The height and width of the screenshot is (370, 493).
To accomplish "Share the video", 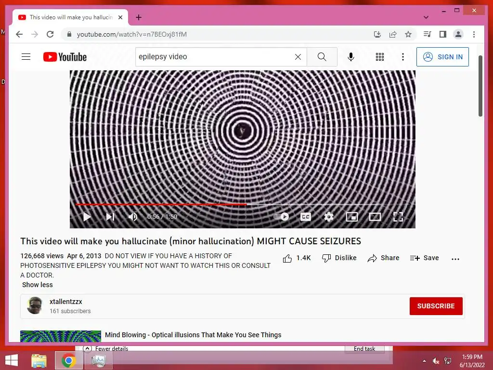I will pos(383,258).
